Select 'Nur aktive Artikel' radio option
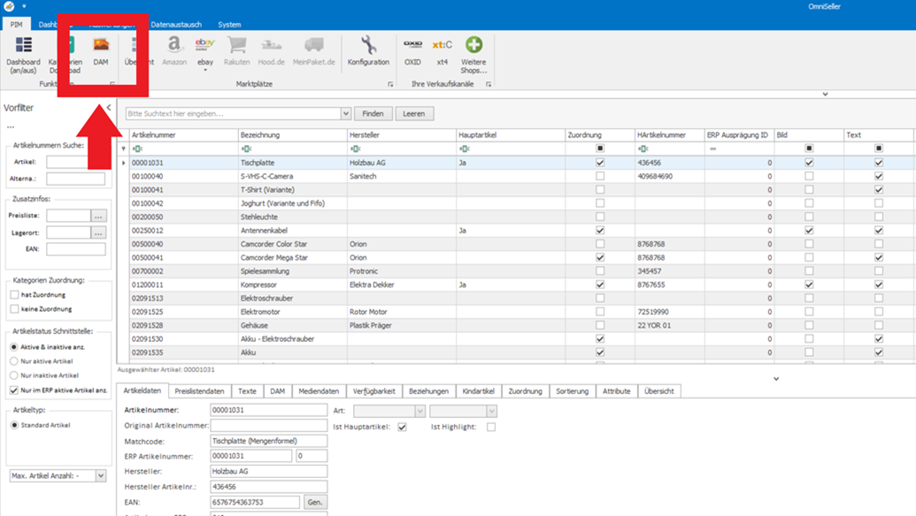This screenshot has height=516, width=916. tap(14, 361)
